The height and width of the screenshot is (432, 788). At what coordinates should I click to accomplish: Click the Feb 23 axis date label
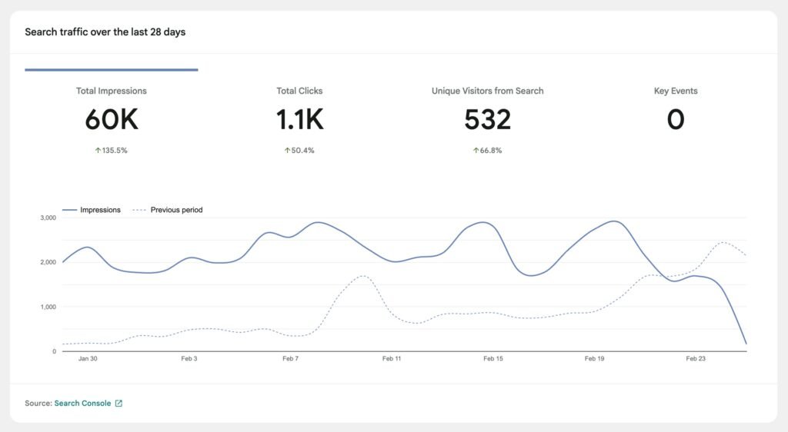(696, 359)
